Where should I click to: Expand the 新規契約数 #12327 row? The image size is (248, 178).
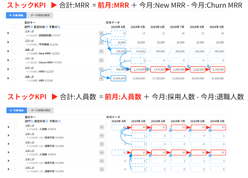point(8,33)
